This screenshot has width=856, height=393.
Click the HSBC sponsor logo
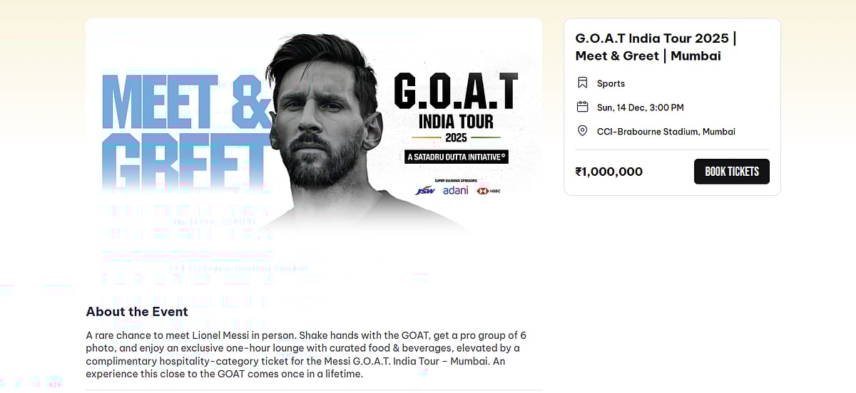point(489,191)
